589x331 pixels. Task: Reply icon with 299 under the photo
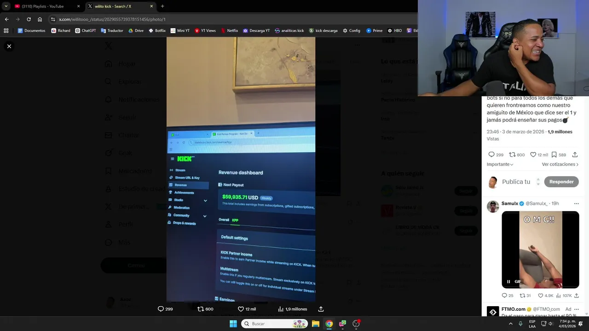point(161,309)
